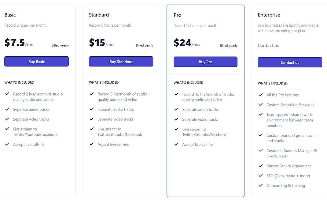This screenshot has width=327, height=200.
Task: Click the checkmark beside Master Service Agreement
Action: [261, 166]
